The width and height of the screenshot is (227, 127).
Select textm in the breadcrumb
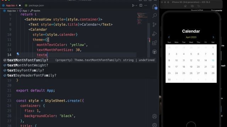(x=37, y=11)
